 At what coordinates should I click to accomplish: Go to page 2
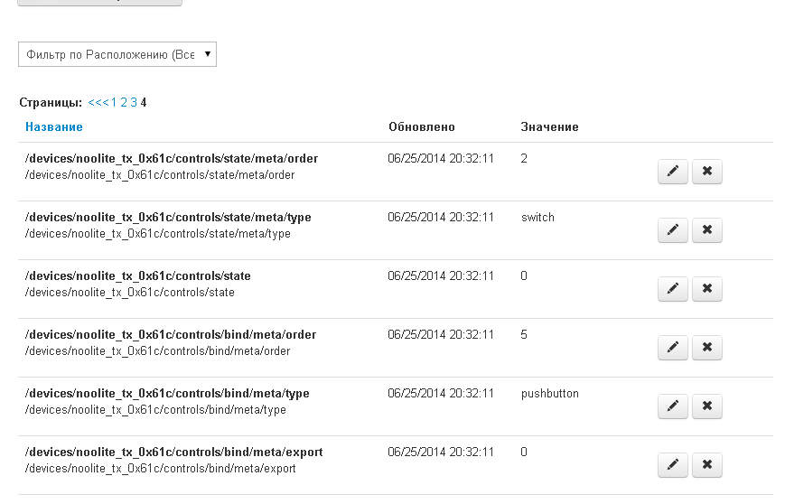[124, 103]
